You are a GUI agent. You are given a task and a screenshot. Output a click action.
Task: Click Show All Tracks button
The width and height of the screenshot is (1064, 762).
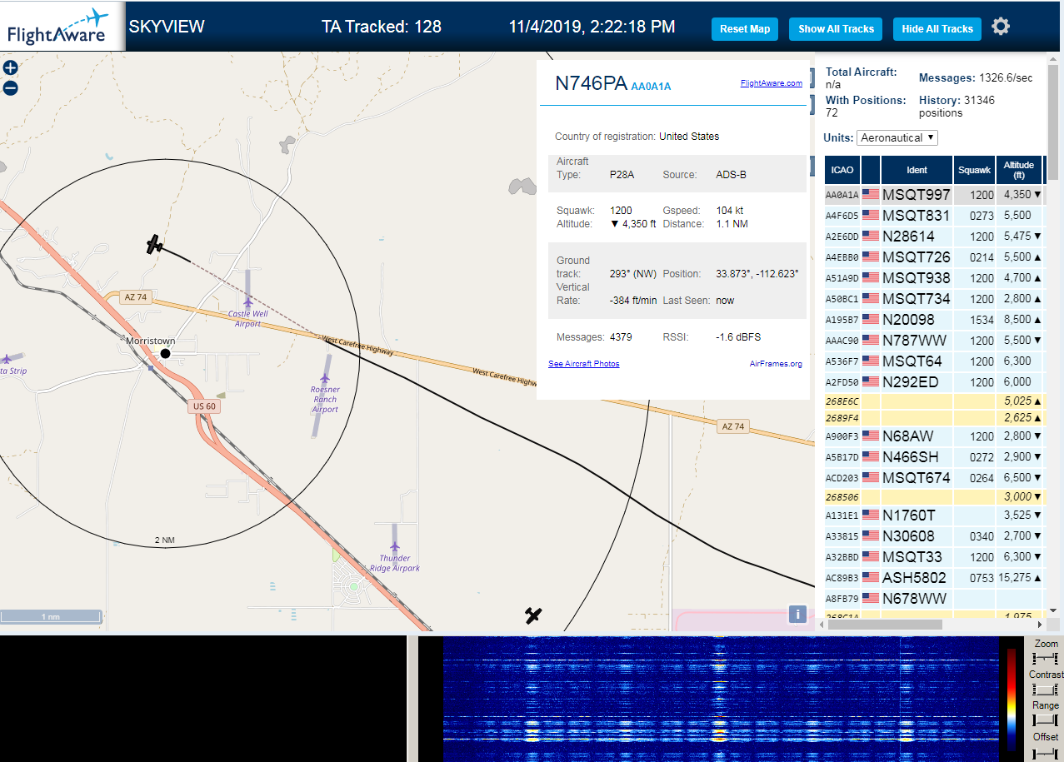(x=837, y=29)
